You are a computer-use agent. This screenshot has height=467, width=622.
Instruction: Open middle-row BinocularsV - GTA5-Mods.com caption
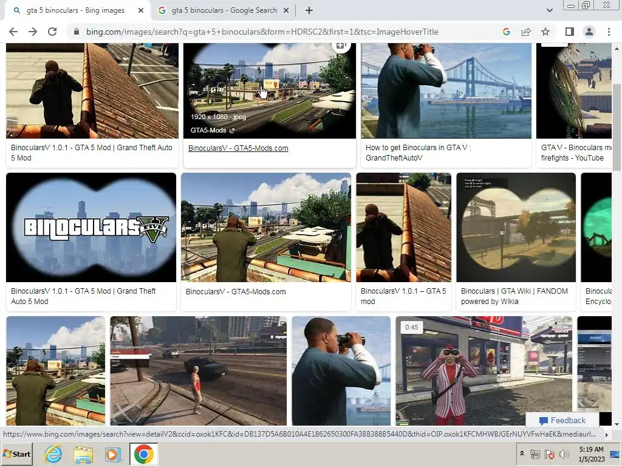click(x=236, y=291)
